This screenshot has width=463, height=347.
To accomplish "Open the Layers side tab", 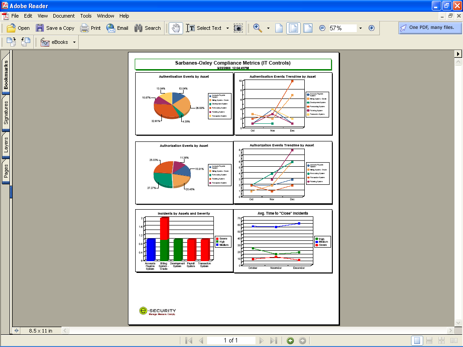I will pos(5,145).
